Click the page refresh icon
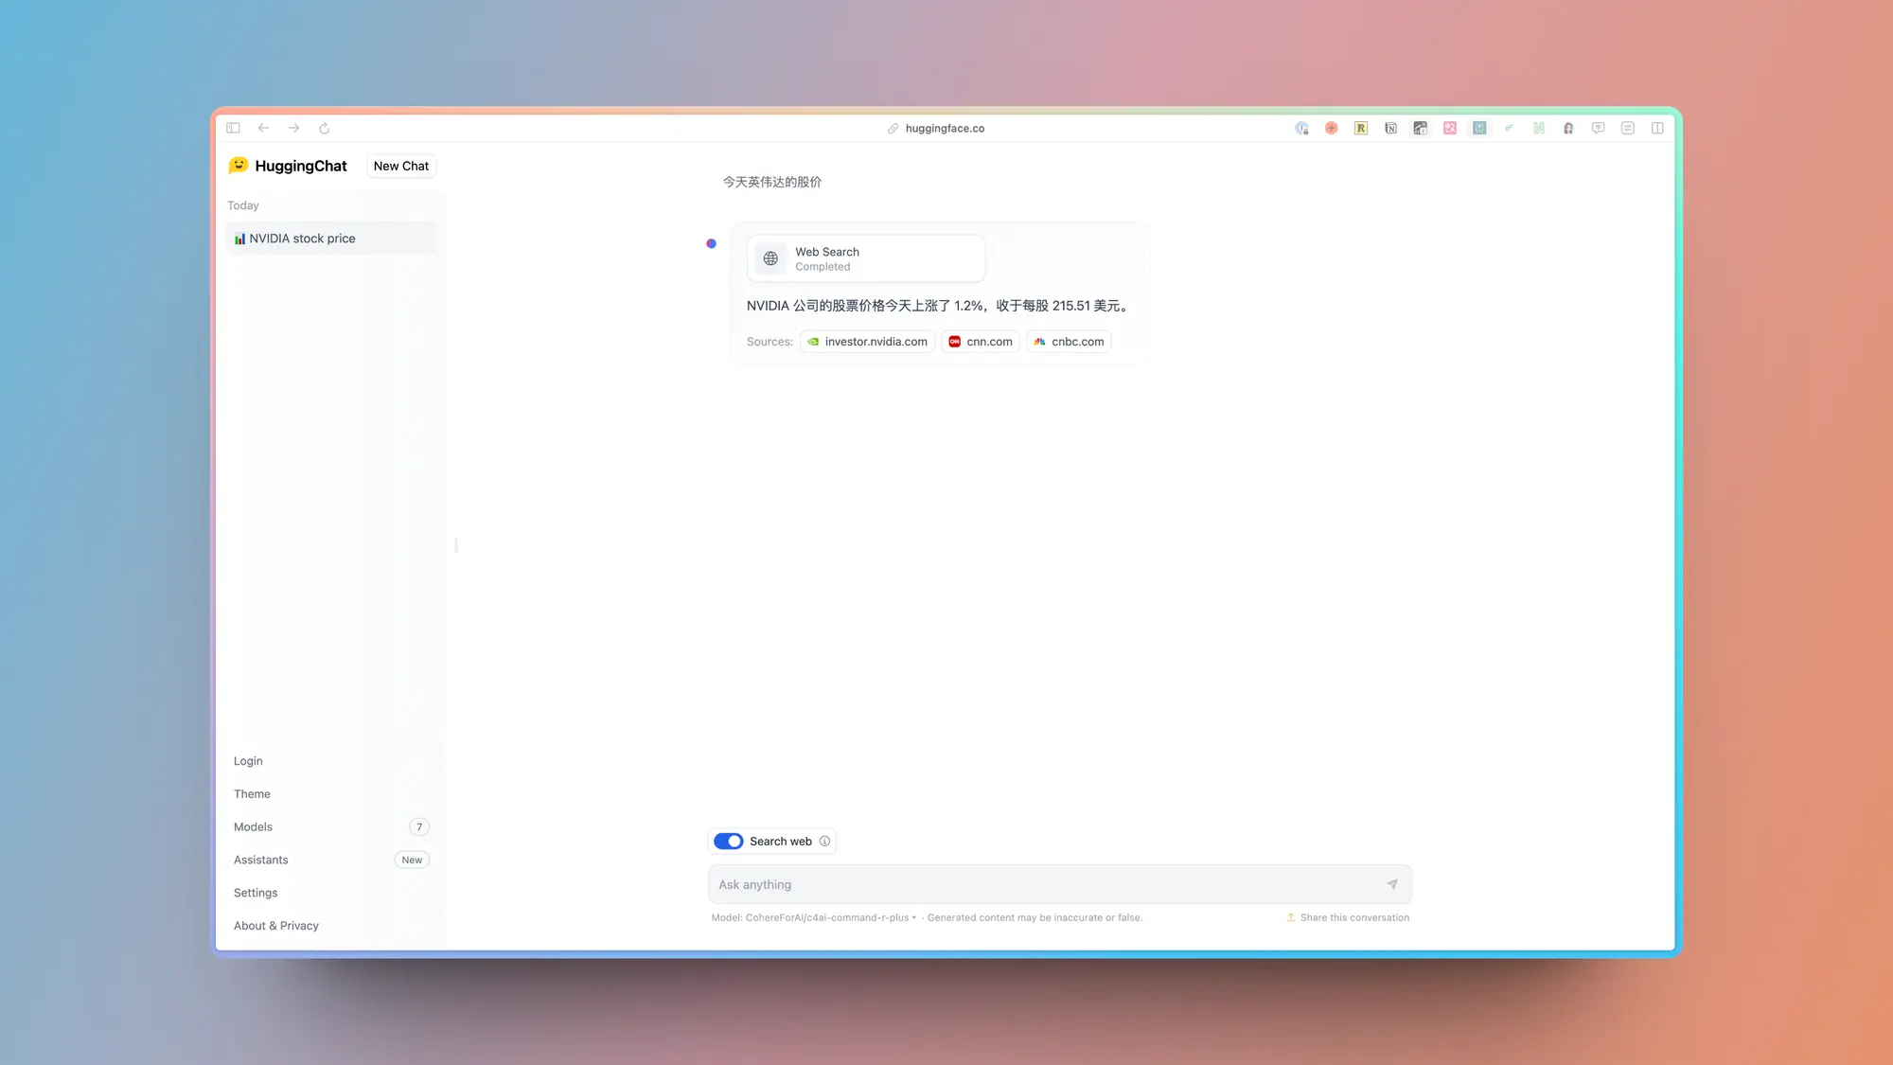This screenshot has width=1893, height=1065. [x=324, y=128]
